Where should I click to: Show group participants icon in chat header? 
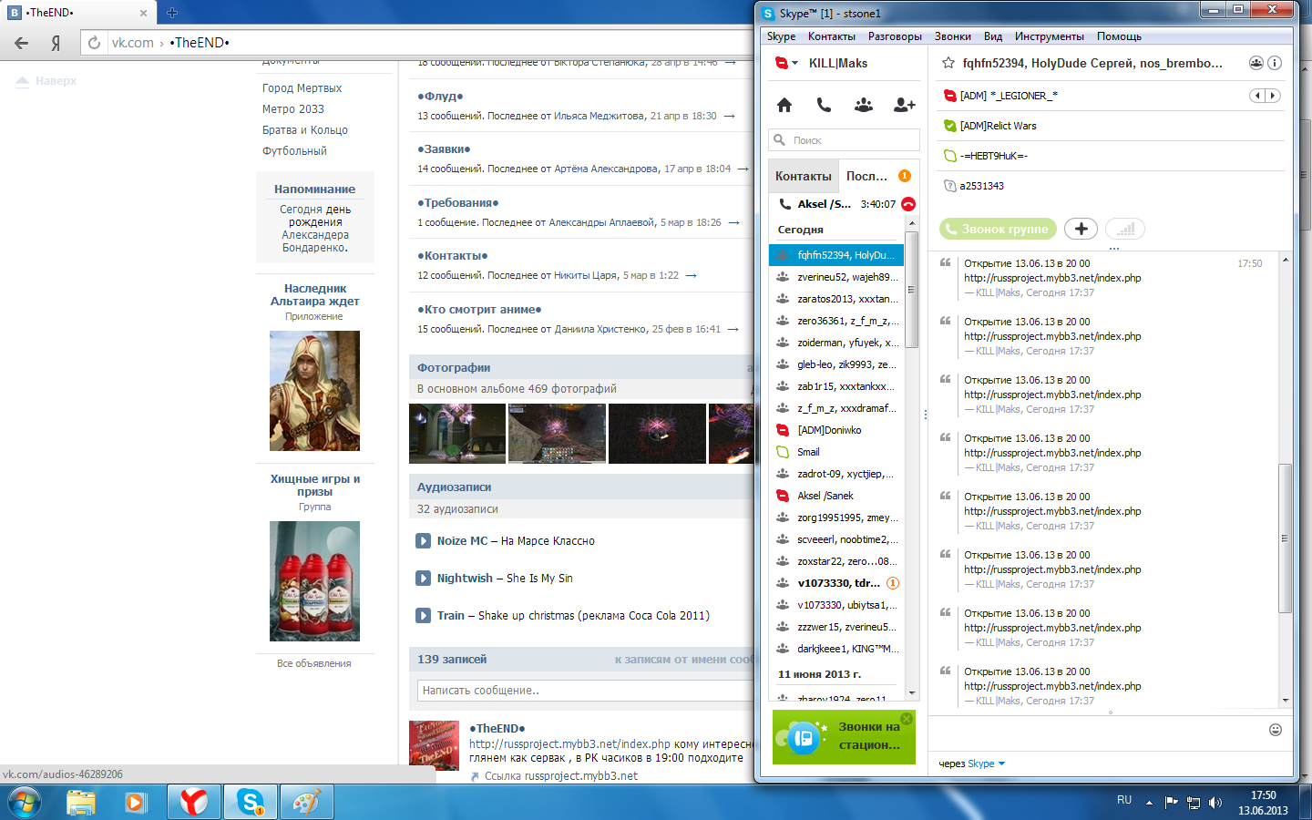(x=1256, y=63)
